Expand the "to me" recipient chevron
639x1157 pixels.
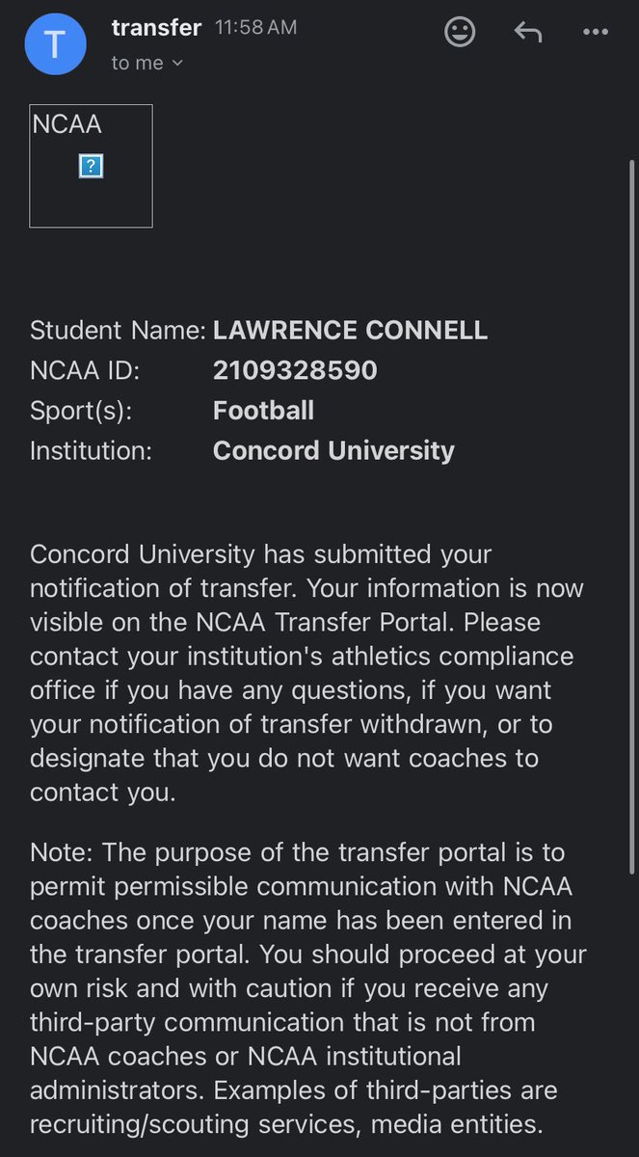coord(176,64)
